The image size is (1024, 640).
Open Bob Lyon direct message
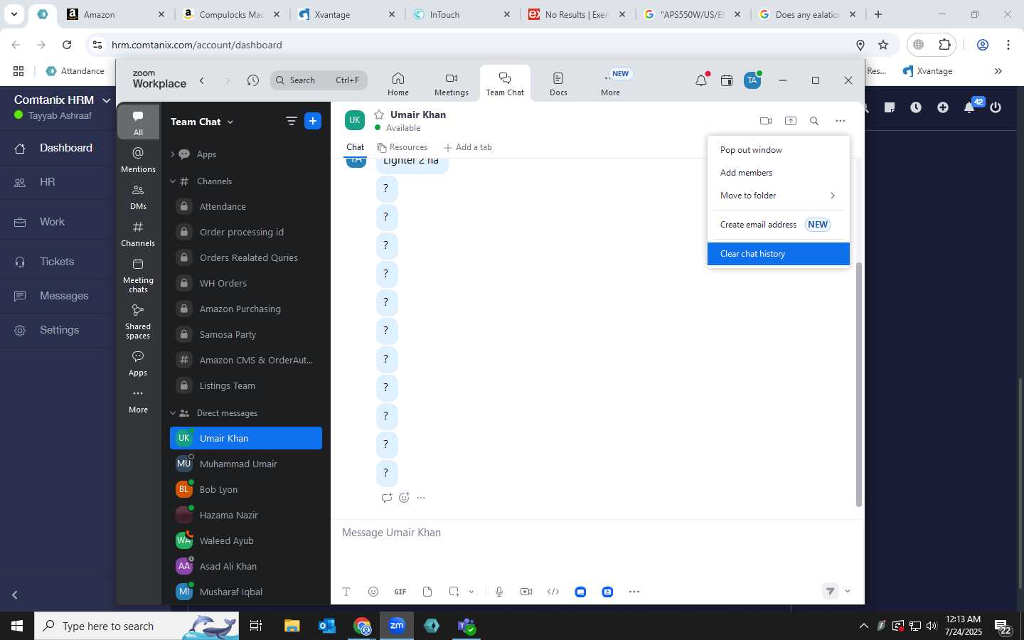click(x=246, y=489)
